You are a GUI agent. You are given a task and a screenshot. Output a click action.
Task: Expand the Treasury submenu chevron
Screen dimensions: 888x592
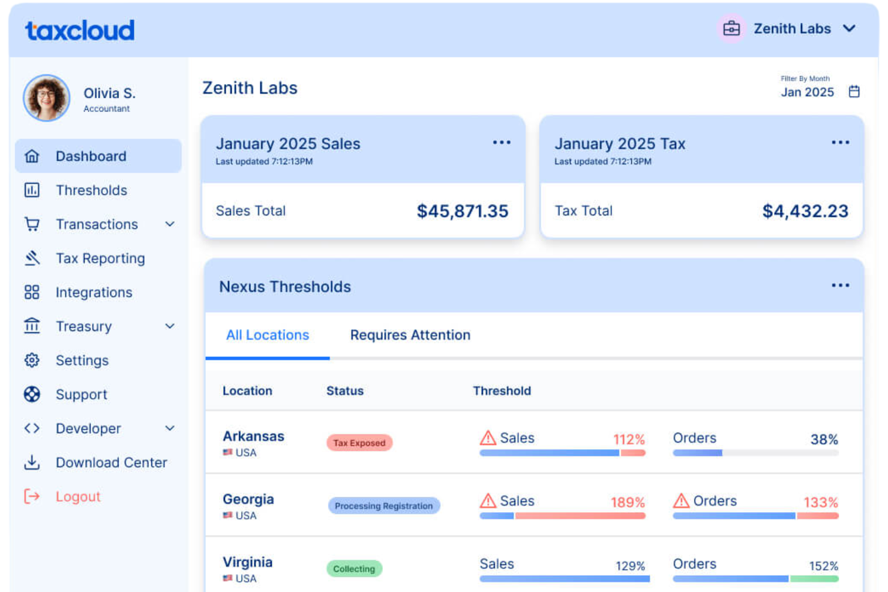coord(170,326)
